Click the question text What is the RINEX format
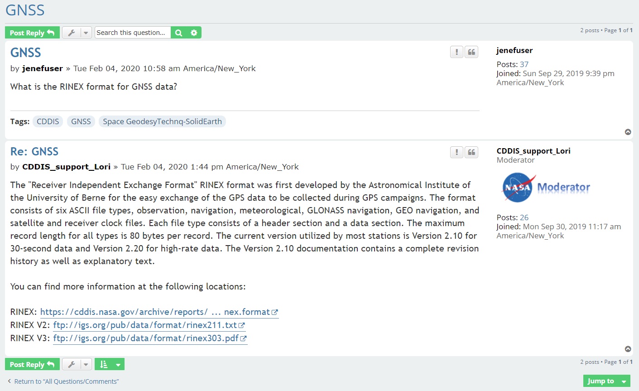639x391 pixels. [94, 87]
